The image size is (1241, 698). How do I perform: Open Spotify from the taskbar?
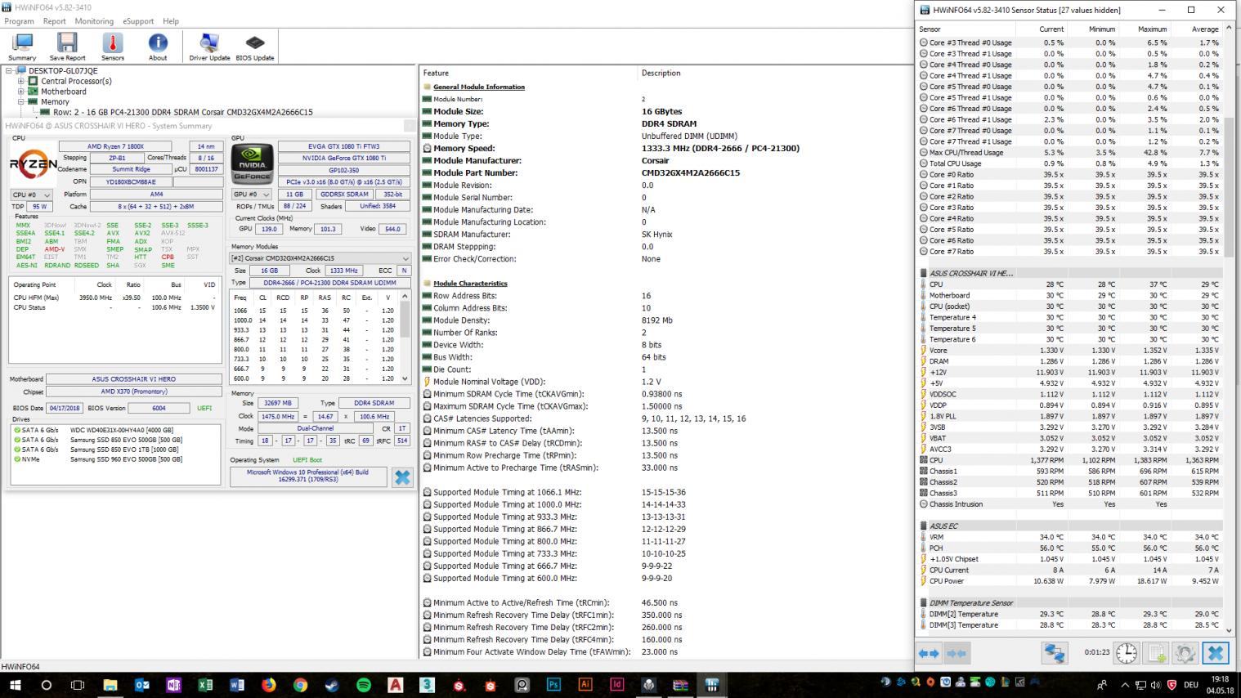[364, 685]
